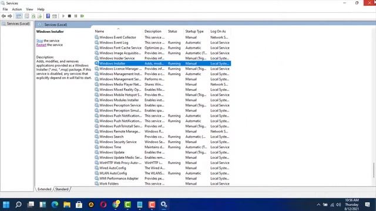
Task: Select the Windows License Manager service
Action: (x=162, y=69)
